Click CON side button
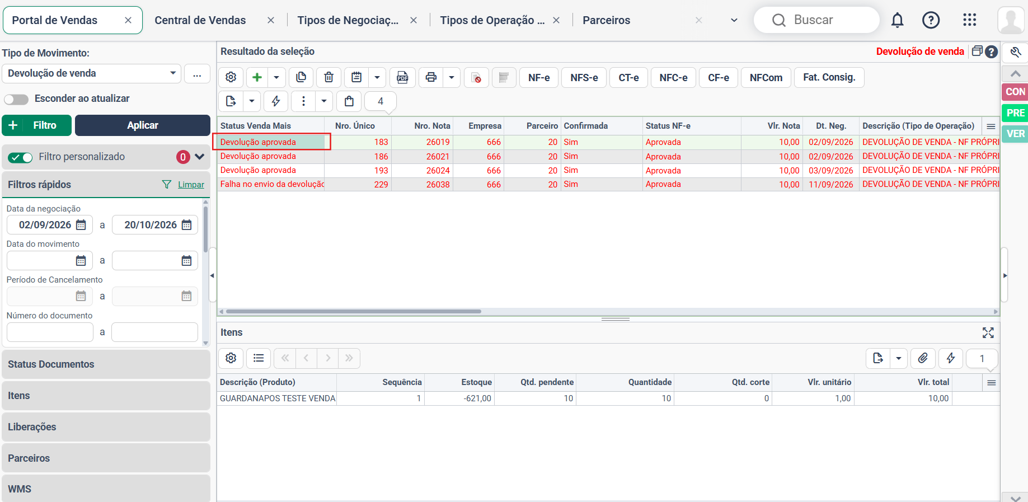 (1015, 92)
